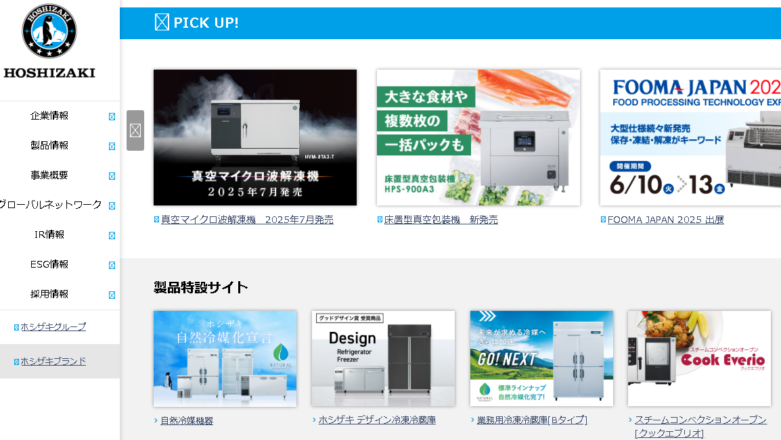The width and height of the screenshot is (781, 440).
Task: Select IR情報 in the sidebar
Action: 49,235
